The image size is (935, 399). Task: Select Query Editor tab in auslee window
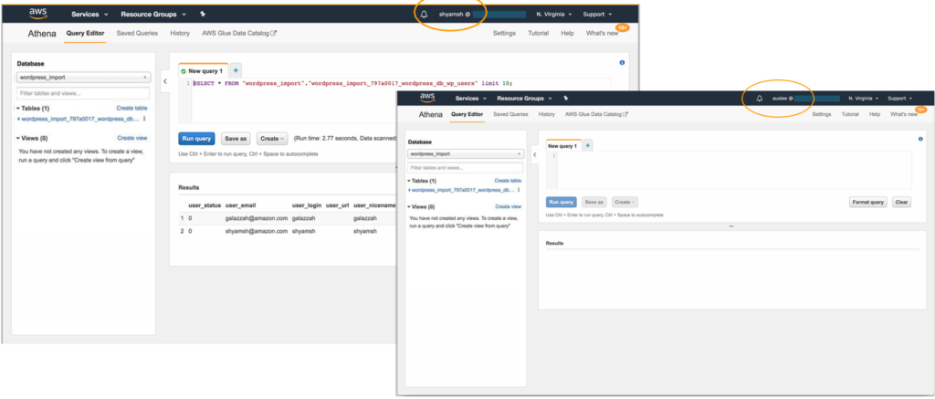click(x=467, y=114)
